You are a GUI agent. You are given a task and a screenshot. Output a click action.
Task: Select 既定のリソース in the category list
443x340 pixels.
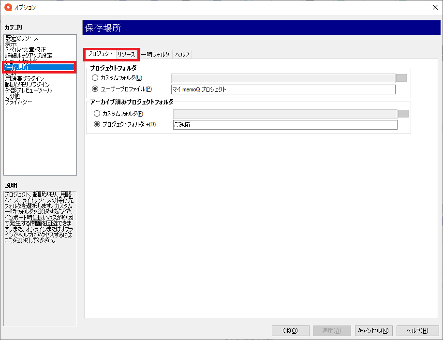pos(22,38)
